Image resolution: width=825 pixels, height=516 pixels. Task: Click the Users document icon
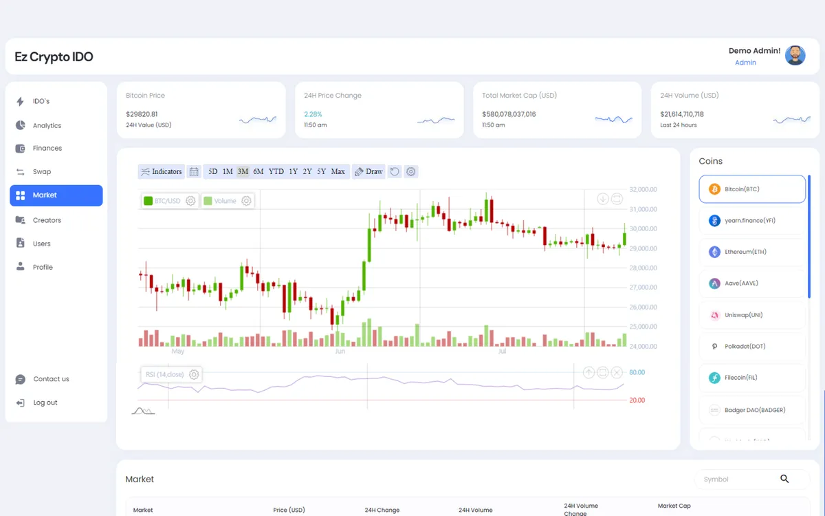tap(20, 244)
